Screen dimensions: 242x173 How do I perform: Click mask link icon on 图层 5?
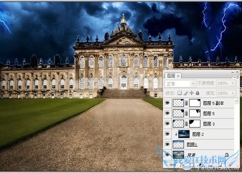(186, 113)
